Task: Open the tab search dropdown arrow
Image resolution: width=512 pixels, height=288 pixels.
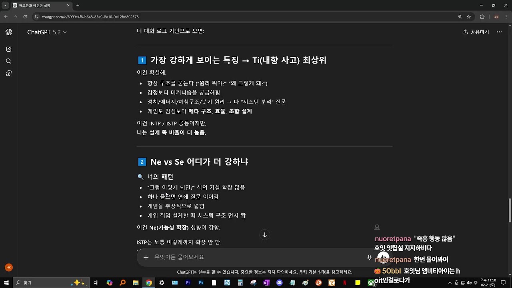Action: coord(6,6)
